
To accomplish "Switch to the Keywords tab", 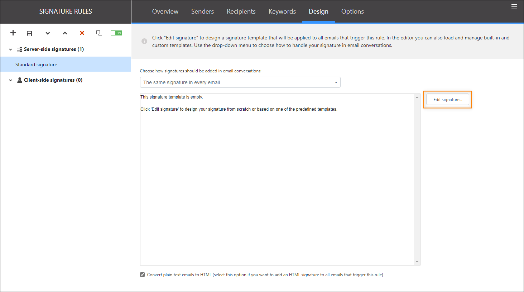I will coord(282,11).
